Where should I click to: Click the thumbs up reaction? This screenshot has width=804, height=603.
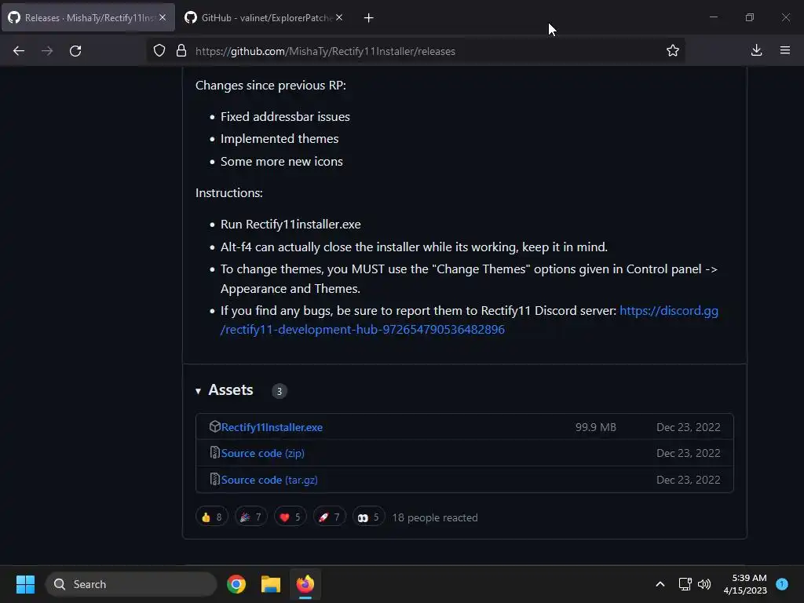click(212, 517)
